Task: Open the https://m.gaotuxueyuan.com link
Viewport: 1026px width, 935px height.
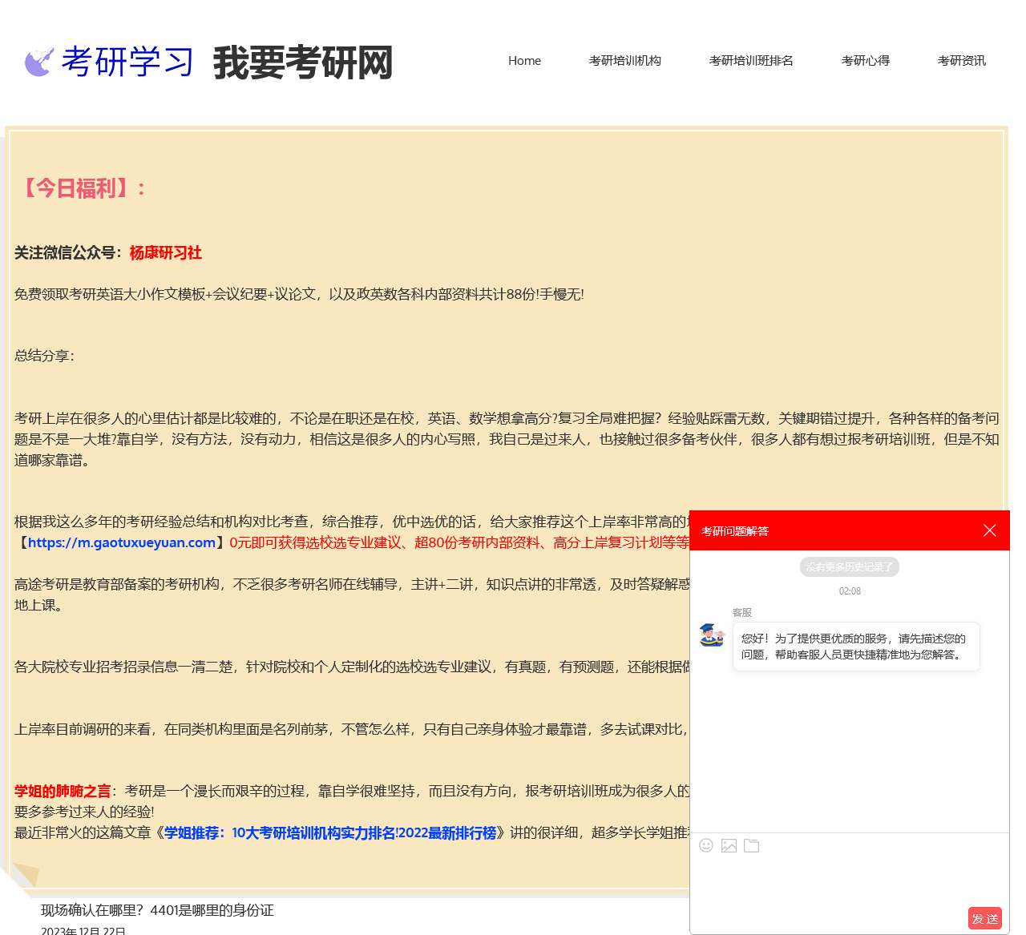Action: click(123, 542)
